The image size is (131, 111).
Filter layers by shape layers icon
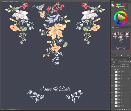pyautogui.click(x=126, y=62)
